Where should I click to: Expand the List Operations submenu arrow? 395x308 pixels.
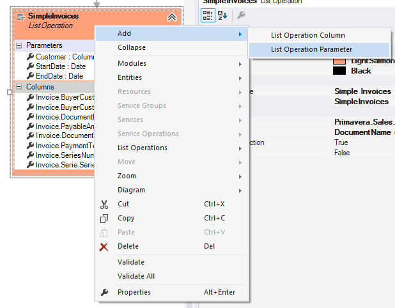point(240,149)
